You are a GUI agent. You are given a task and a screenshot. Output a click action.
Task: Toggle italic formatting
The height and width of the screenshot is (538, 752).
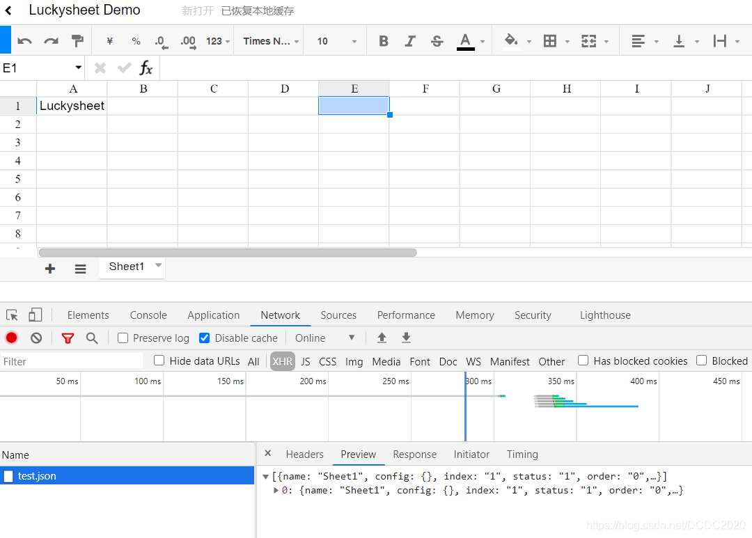click(410, 41)
